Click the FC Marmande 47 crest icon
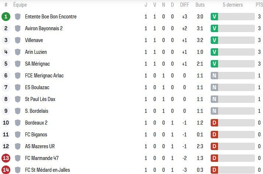 pos(18,158)
